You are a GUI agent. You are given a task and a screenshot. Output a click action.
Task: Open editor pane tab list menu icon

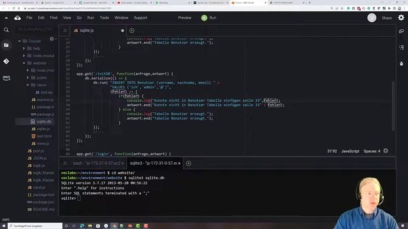65,31
